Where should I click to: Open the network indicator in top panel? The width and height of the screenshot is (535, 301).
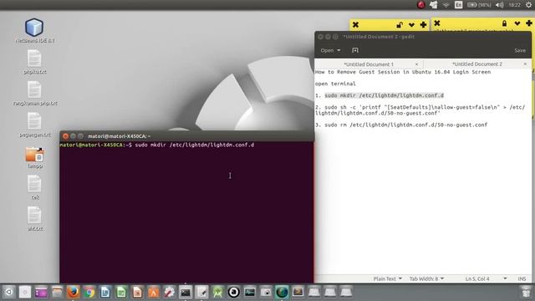[446, 5]
